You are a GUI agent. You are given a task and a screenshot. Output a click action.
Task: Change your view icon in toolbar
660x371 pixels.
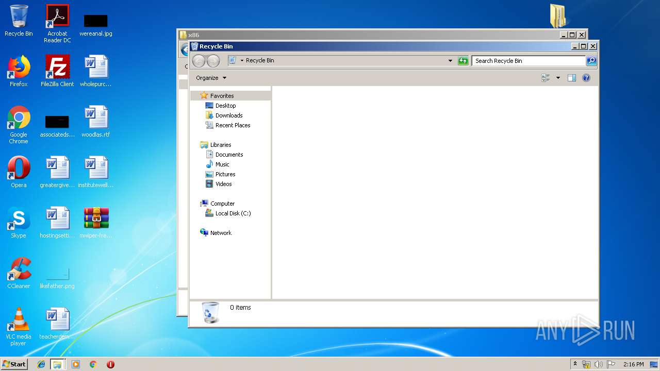click(x=546, y=78)
